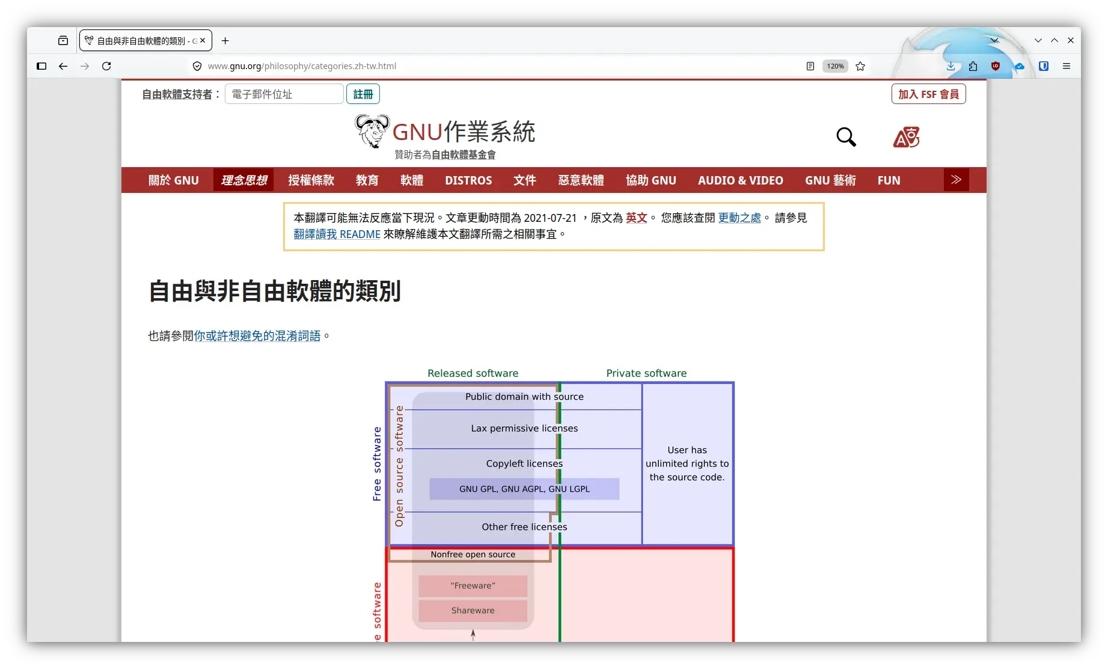Open the 授權條款 menu
Viewport: 1108px width, 669px height.
pyautogui.click(x=311, y=180)
